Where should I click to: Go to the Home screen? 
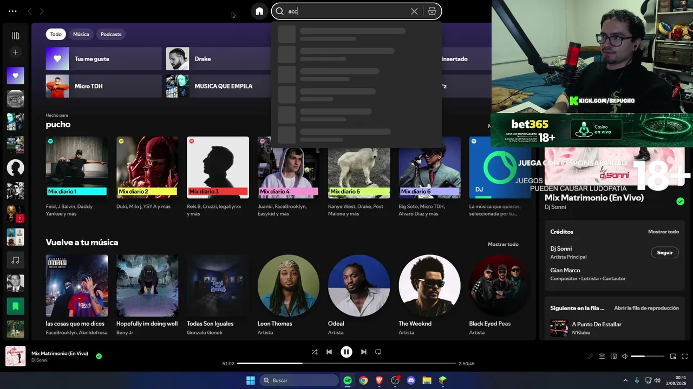tap(259, 11)
